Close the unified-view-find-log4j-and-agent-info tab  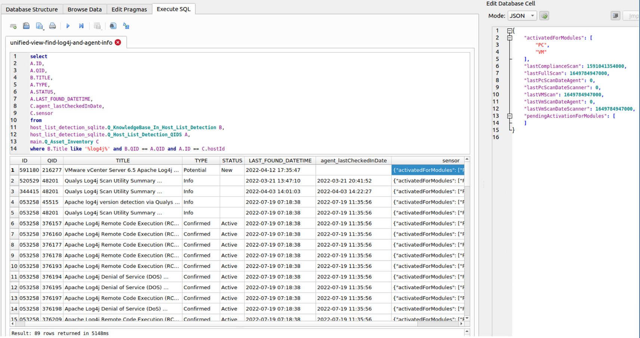(118, 42)
